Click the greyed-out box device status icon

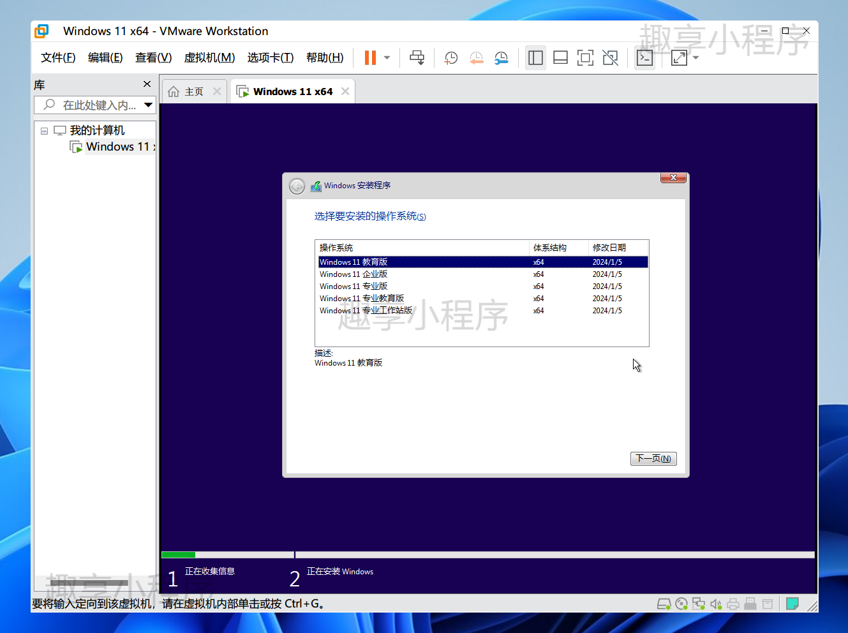pyautogui.click(x=768, y=604)
